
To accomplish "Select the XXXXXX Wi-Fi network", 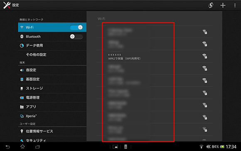I will (155, 56).
